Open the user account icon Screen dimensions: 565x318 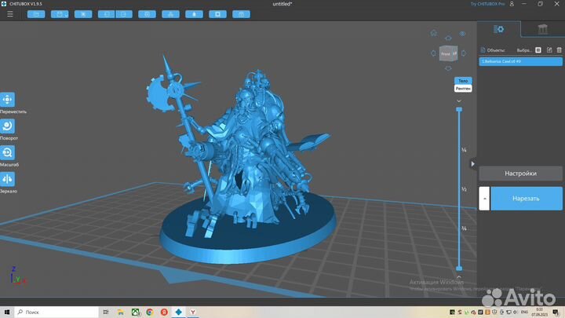point(512,4)
